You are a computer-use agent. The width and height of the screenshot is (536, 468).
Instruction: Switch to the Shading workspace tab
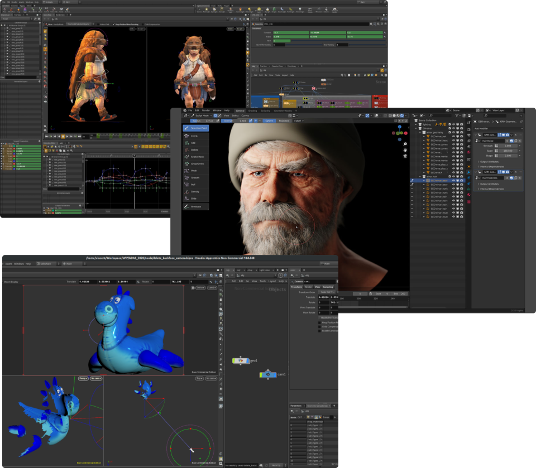click(252, 110)
